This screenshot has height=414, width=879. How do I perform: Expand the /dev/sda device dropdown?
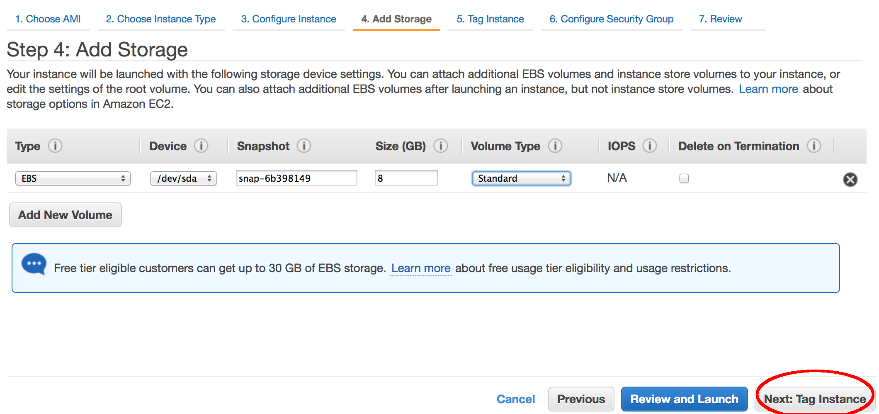(x=184, y=178)
